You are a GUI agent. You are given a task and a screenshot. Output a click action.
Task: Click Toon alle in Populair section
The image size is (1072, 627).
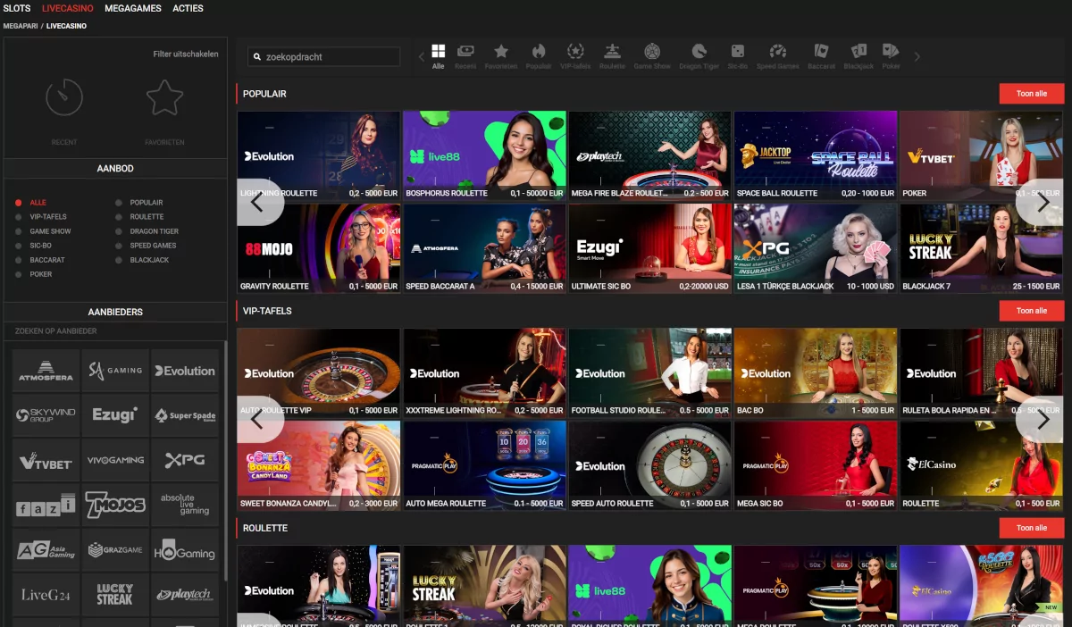(1032, 94)
